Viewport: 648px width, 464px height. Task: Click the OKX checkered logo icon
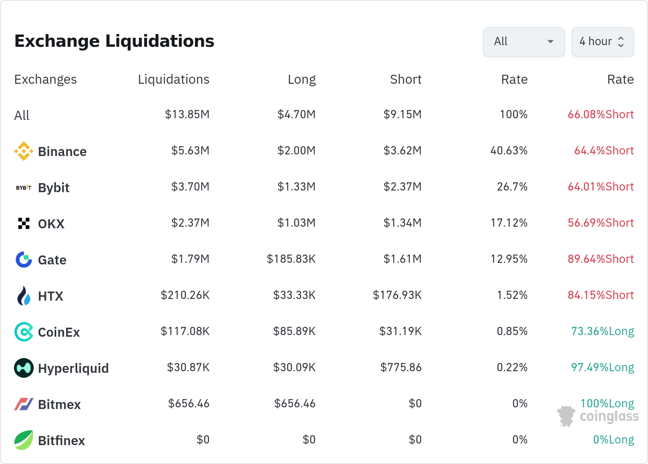[x=24, y=223]
